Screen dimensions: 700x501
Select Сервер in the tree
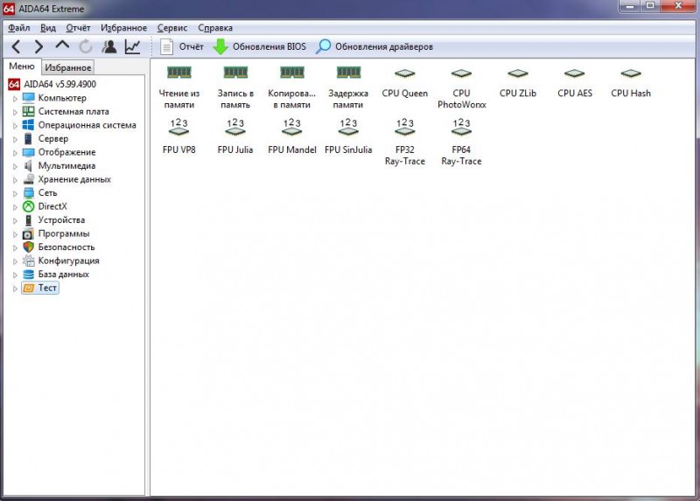click(x=45, y=138)
